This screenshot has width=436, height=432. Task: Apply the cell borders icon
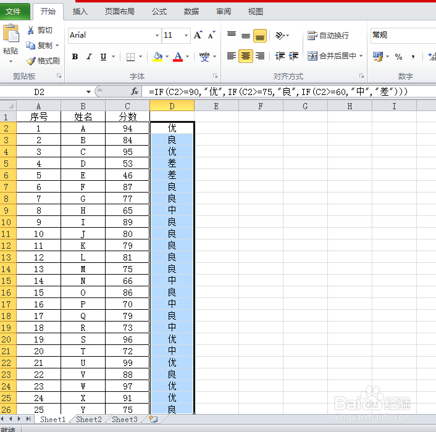coord(130,57)
